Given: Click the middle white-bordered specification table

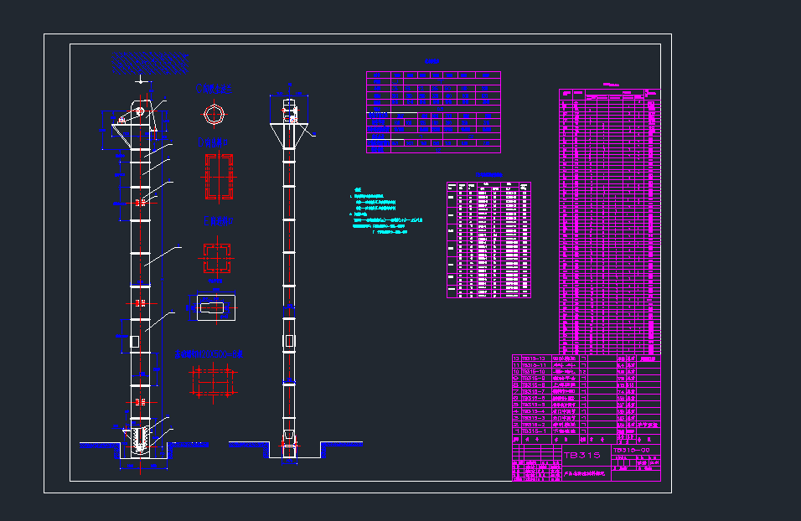Looking at the screenshot, I should [x=488, y=240].
